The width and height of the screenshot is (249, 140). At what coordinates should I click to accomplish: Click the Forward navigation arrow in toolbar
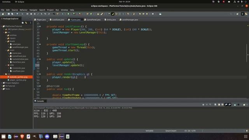[153, 14]
